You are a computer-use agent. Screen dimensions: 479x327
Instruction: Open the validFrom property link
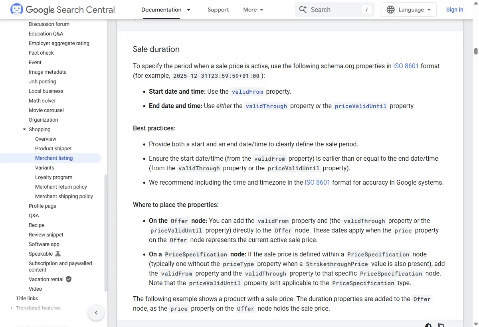tap(247, 92)
